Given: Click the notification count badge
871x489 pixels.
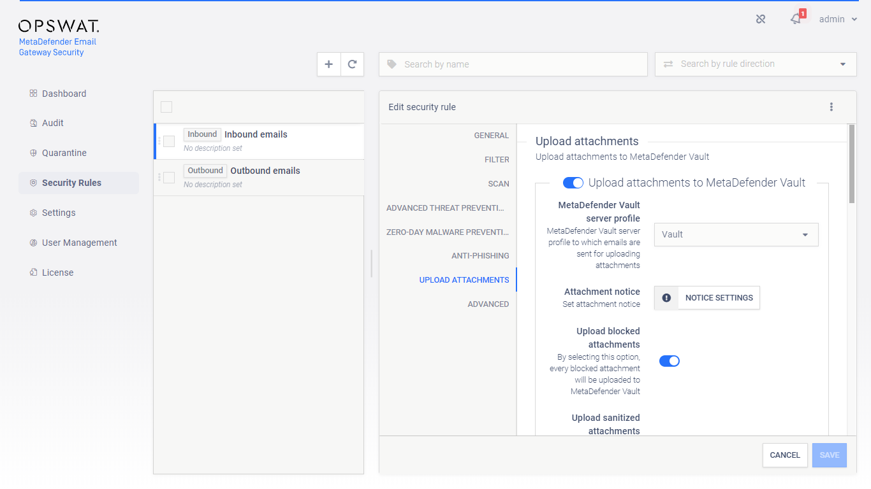Looking at the screenshot, I should (803, 13).
